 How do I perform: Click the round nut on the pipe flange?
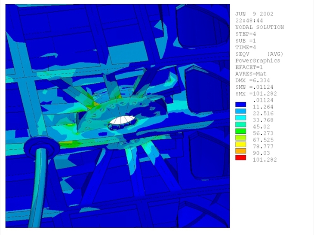pos(42,148)
